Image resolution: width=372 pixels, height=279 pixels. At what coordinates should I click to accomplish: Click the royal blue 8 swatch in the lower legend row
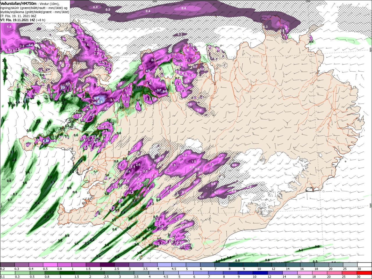tap(231, 273)
